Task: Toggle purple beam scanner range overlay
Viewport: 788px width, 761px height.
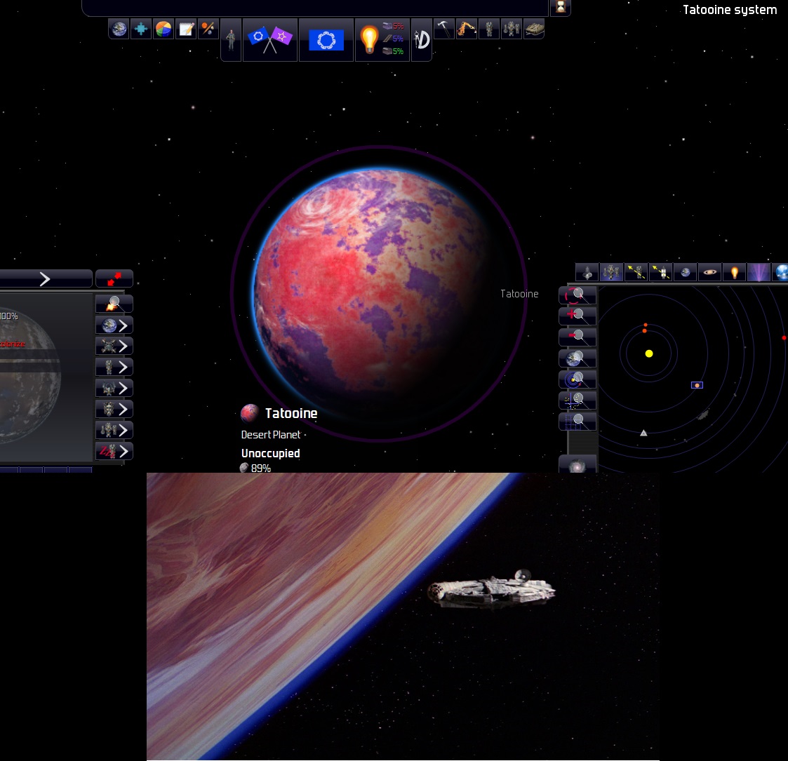Action: click(x=759, y=272)
